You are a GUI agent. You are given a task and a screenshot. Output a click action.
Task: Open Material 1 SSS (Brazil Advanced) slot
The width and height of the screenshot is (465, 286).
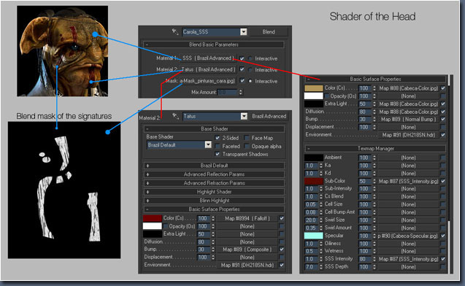tap(208, 58)
